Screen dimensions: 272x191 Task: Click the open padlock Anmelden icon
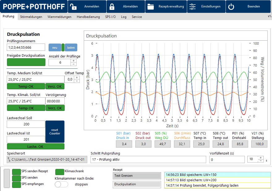[x=73, y=6]
